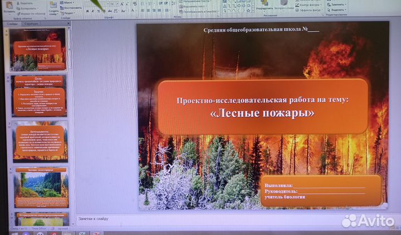Click Восстановить (Reset) slide button
The width and height of the screenshot is (401, 235).
71,8
